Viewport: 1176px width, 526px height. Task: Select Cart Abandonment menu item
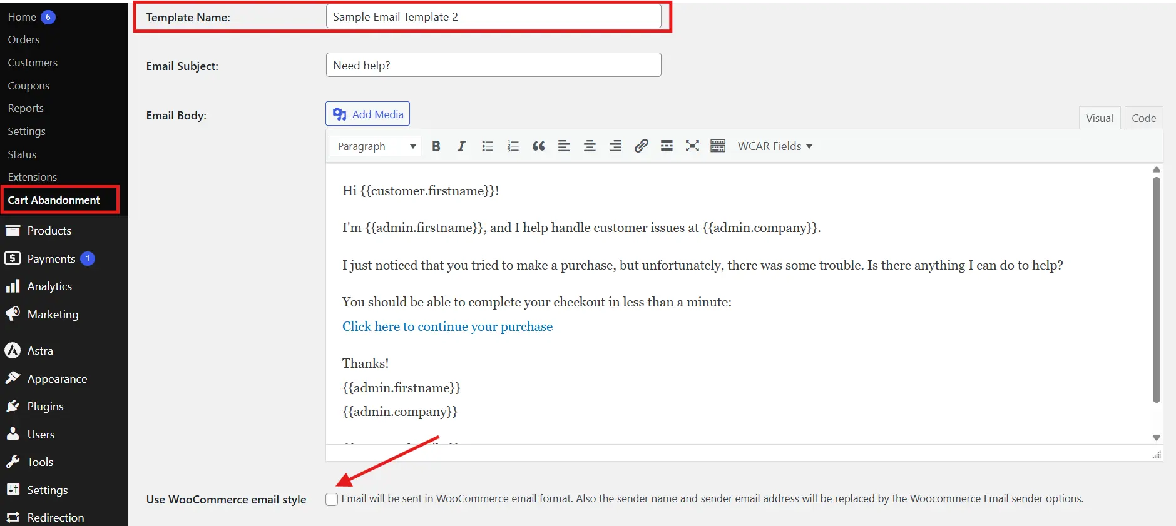click(x=54, y=200)
